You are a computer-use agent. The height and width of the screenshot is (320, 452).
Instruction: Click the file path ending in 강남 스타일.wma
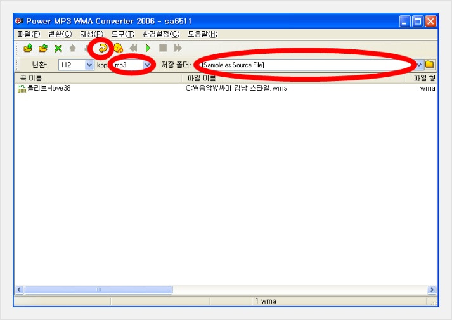point(236,88)
